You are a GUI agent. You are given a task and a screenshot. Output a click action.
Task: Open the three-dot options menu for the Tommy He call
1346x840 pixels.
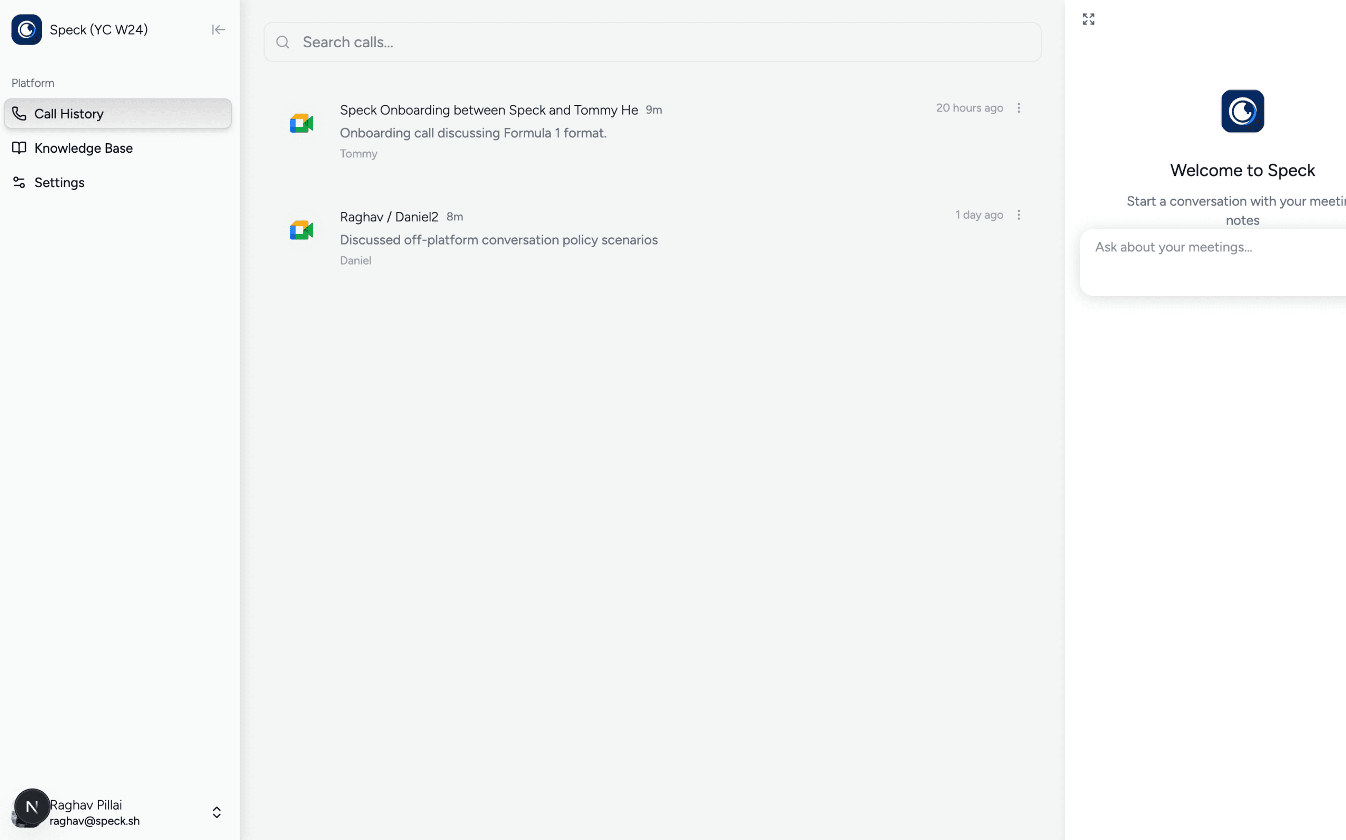point(1018,108)
